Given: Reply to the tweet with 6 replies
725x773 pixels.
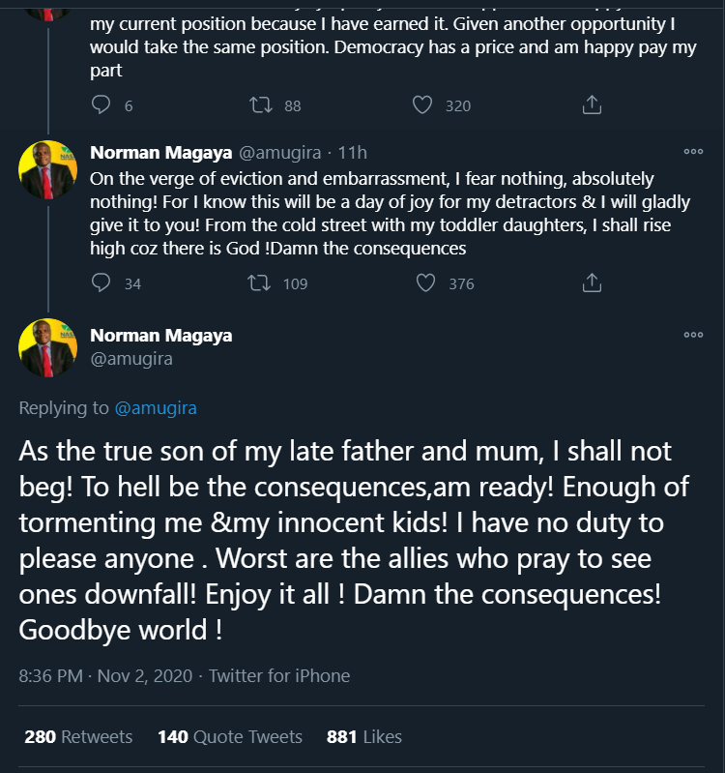Looking at the screenshot, I should [101, 104].
